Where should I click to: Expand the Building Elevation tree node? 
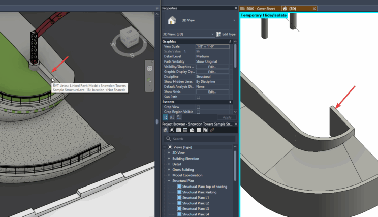point(169,159)
